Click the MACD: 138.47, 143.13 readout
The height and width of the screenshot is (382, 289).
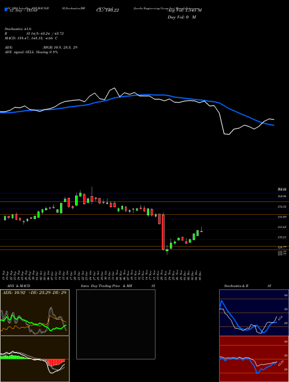31,38
